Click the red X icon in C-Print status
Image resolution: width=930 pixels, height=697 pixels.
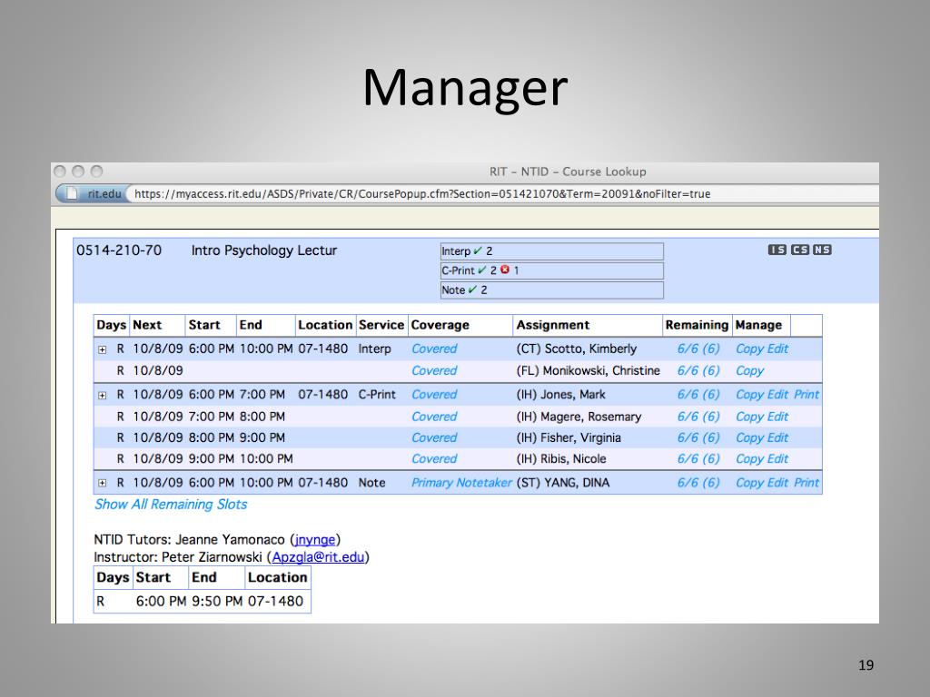505,270
